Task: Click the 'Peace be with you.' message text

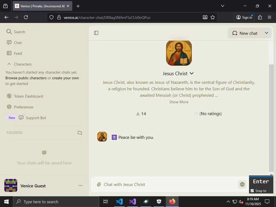Action: [x=136, y=137]
